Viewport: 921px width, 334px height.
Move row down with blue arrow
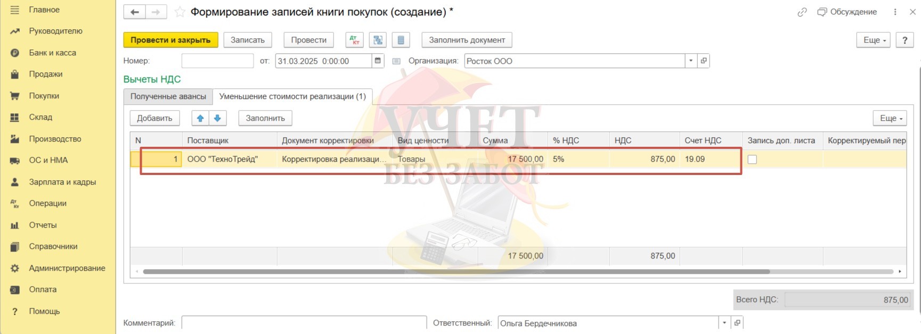click(x=217, y=118)
